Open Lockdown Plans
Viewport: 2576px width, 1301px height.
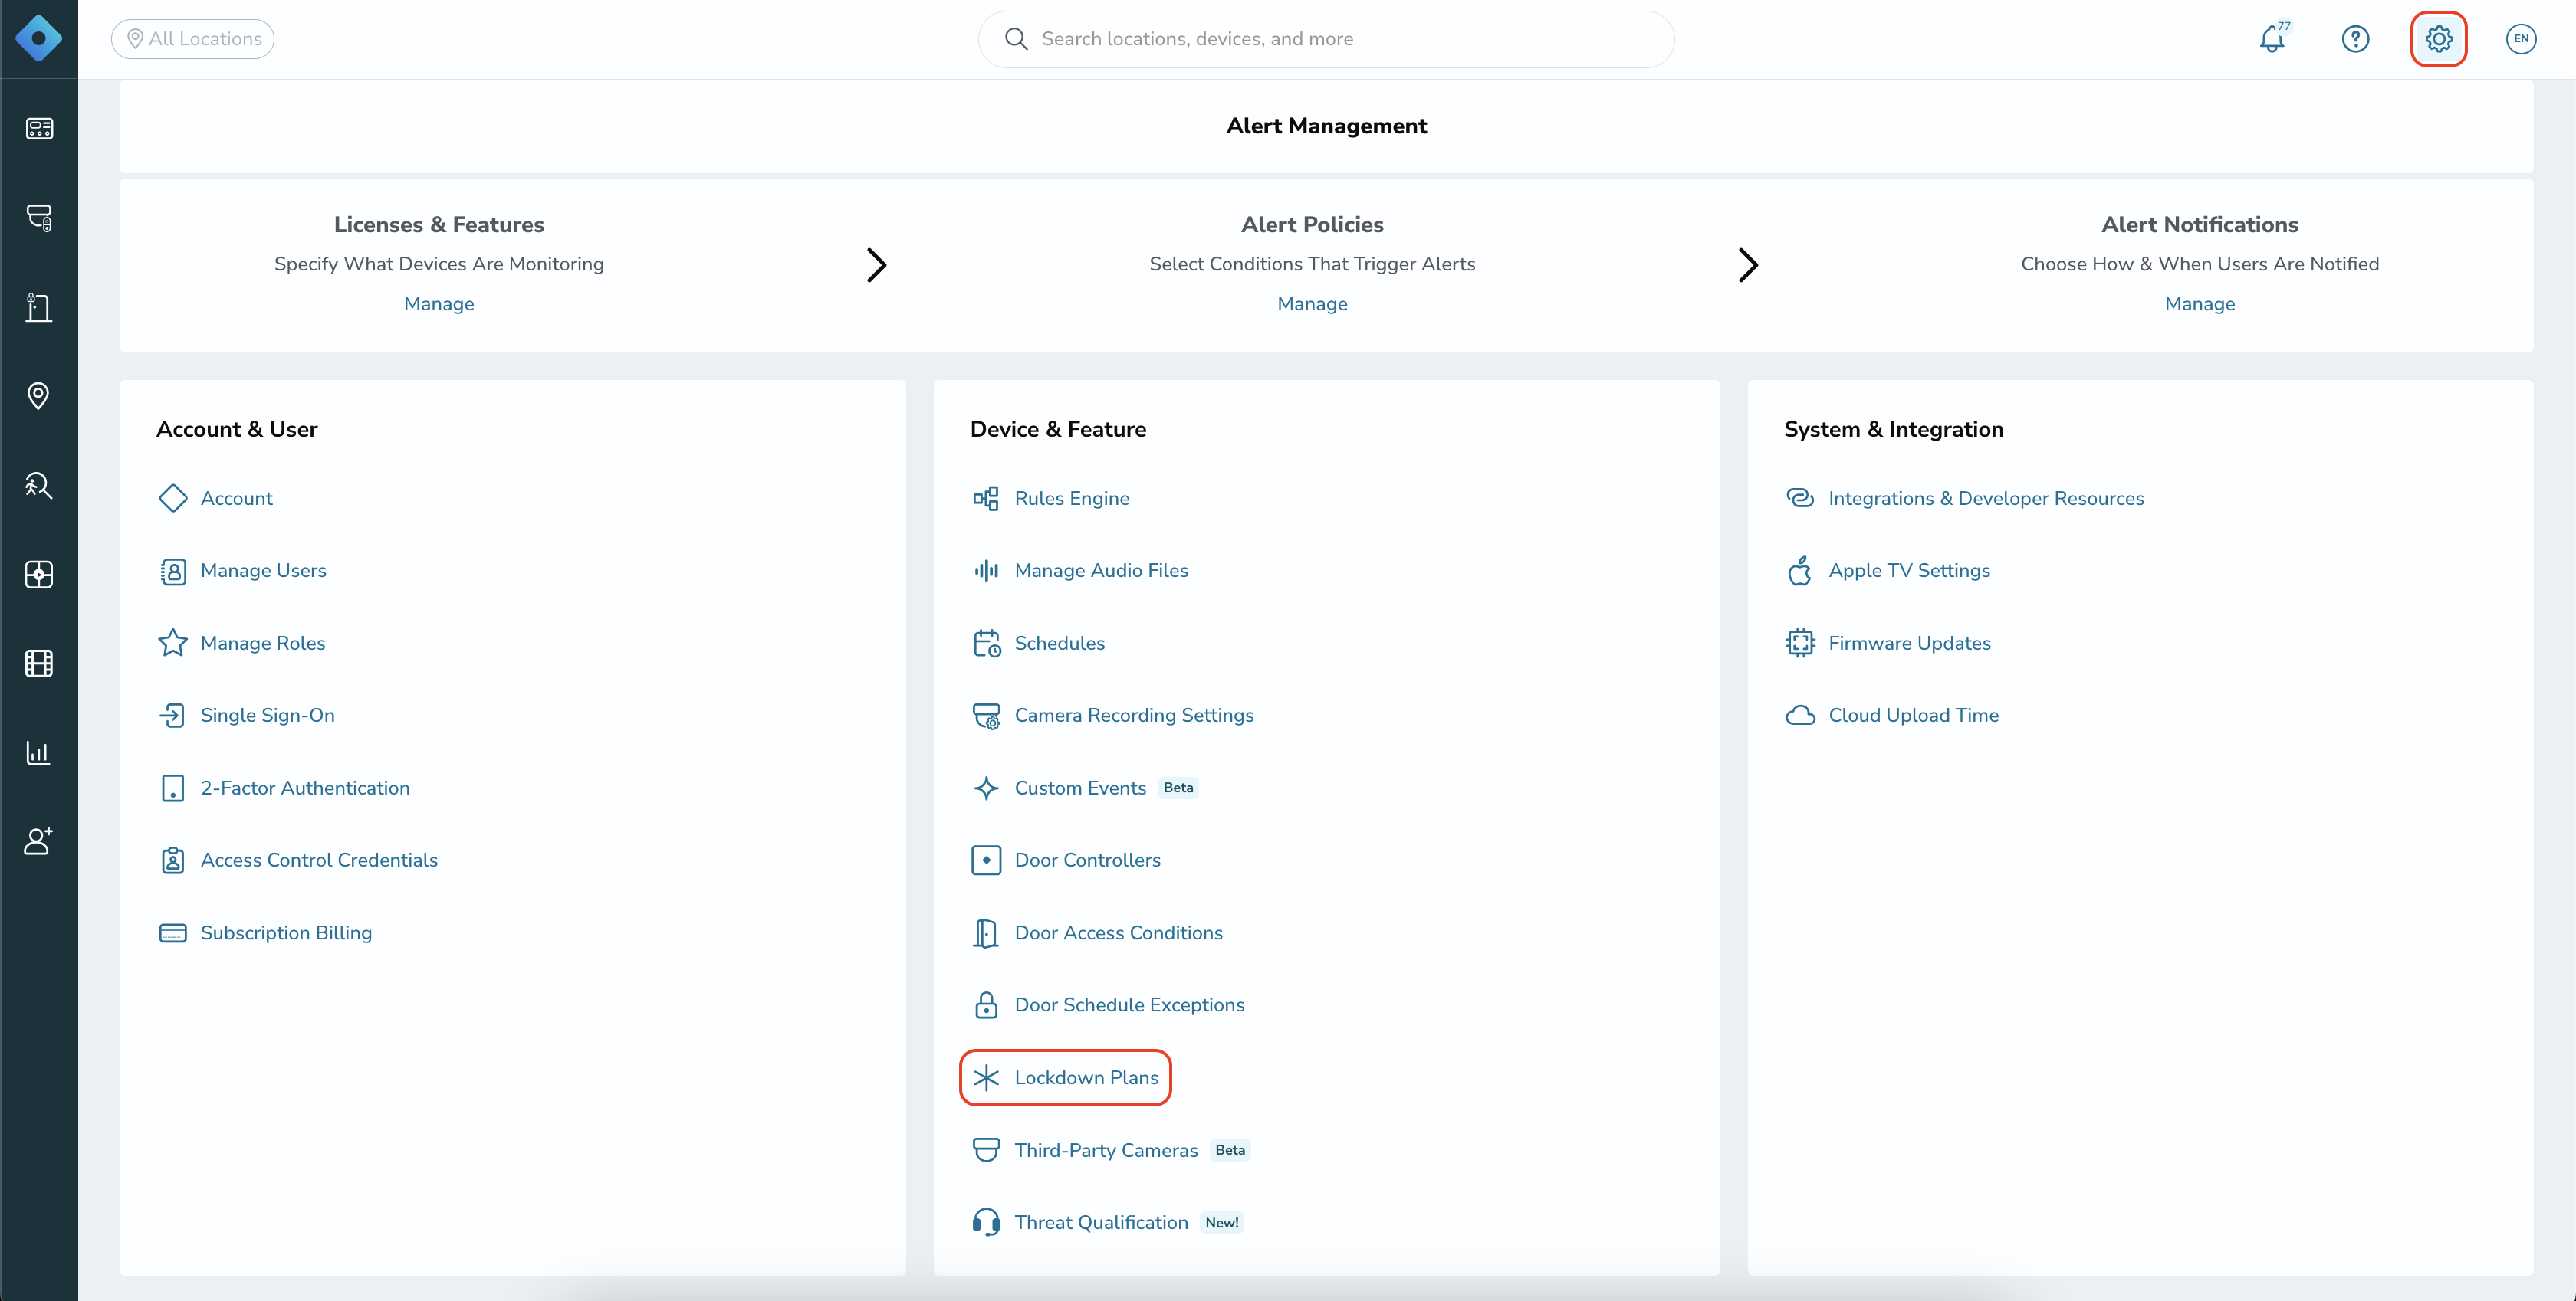(x=1086, y=1078)
